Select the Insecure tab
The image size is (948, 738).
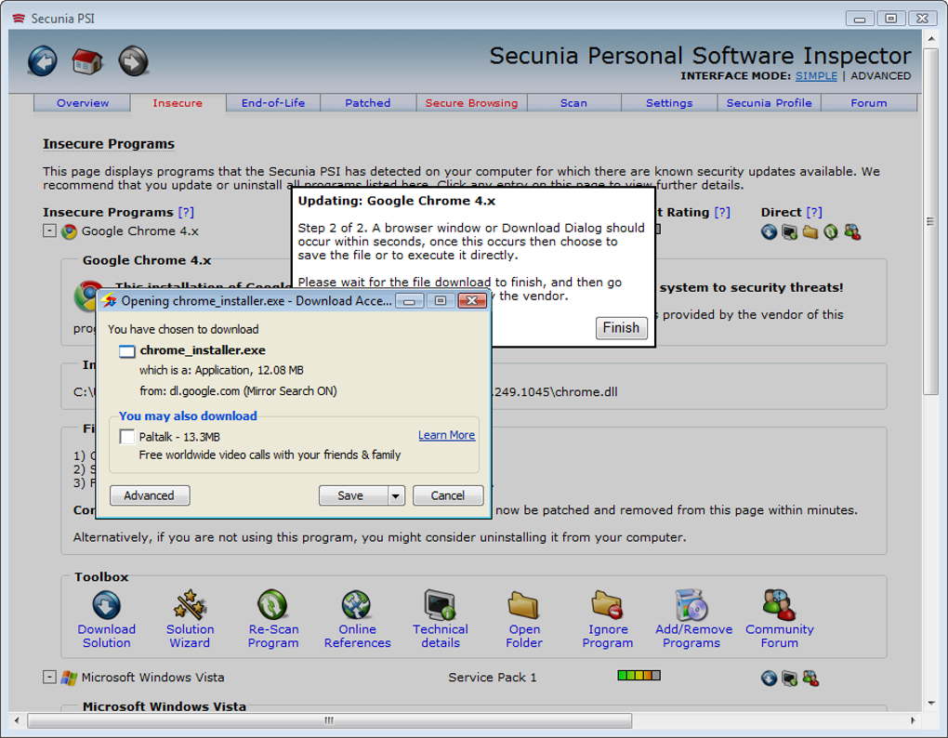click(x=178, y=103)
